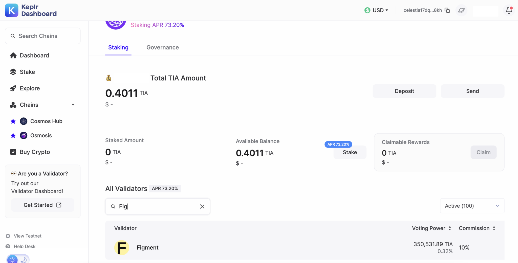518x263 pixels.
Task: Expand the Chains sidebar section
Action: [73, 105]
